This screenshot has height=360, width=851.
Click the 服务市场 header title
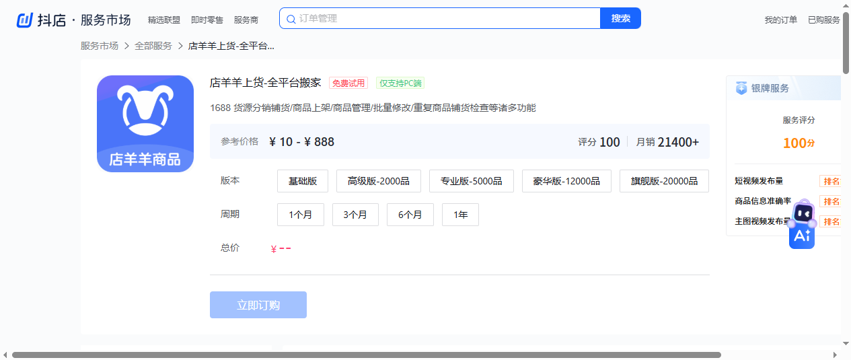106,20
